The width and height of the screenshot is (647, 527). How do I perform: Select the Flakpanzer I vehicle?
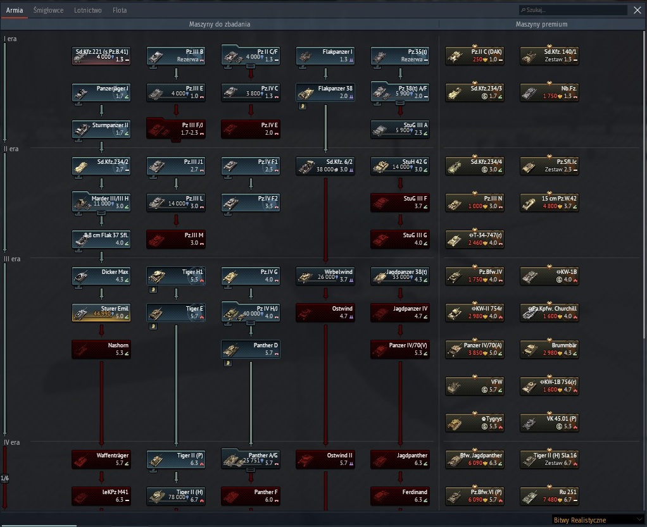pos(325,56)
